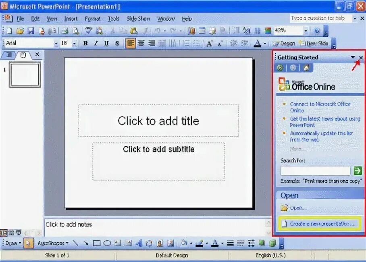Click green Start searching arrow button
This screenshot has height=262, width=366.
tap(358, 171)
